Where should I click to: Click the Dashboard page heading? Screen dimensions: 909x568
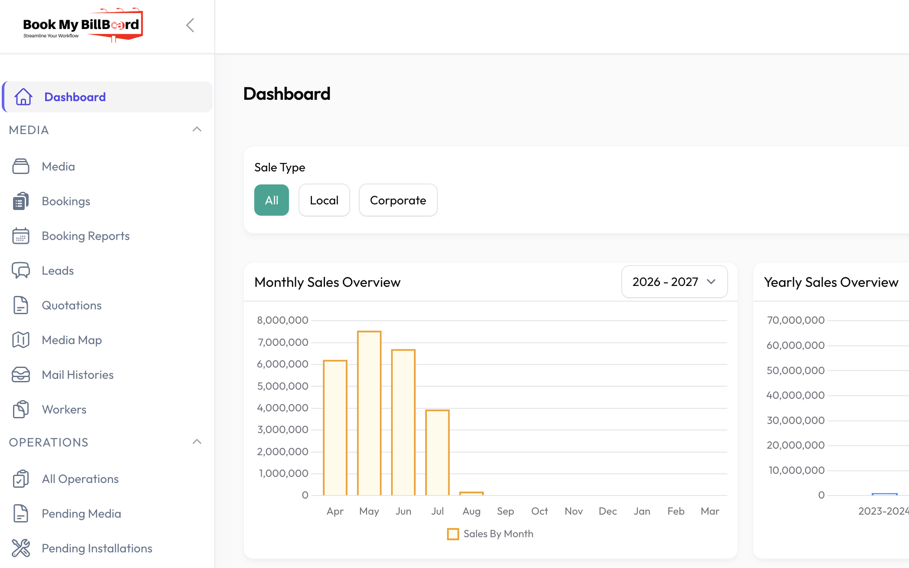[x=287, y=94]
